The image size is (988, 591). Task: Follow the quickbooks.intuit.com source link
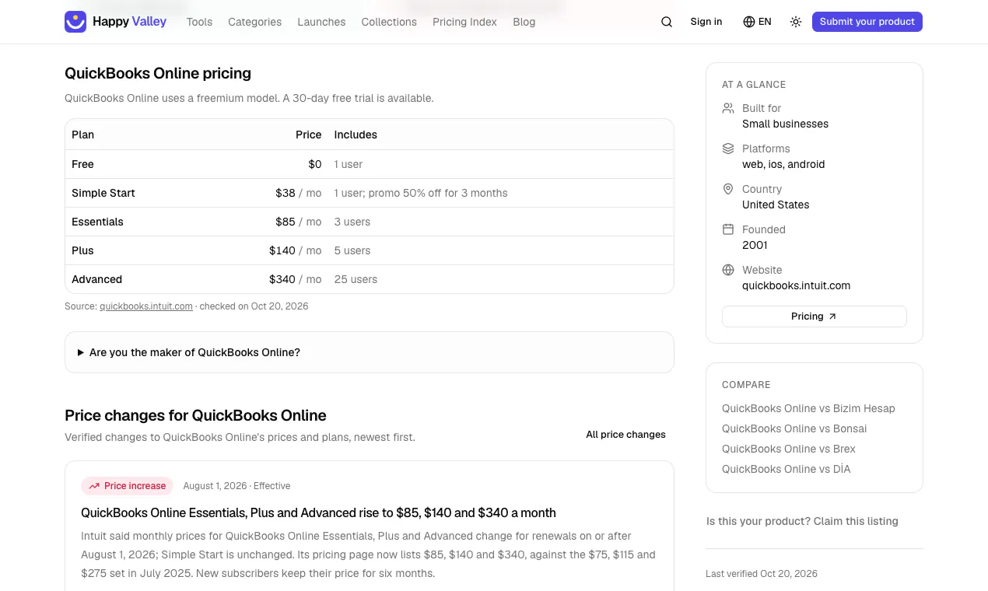(x=146, y=306)
